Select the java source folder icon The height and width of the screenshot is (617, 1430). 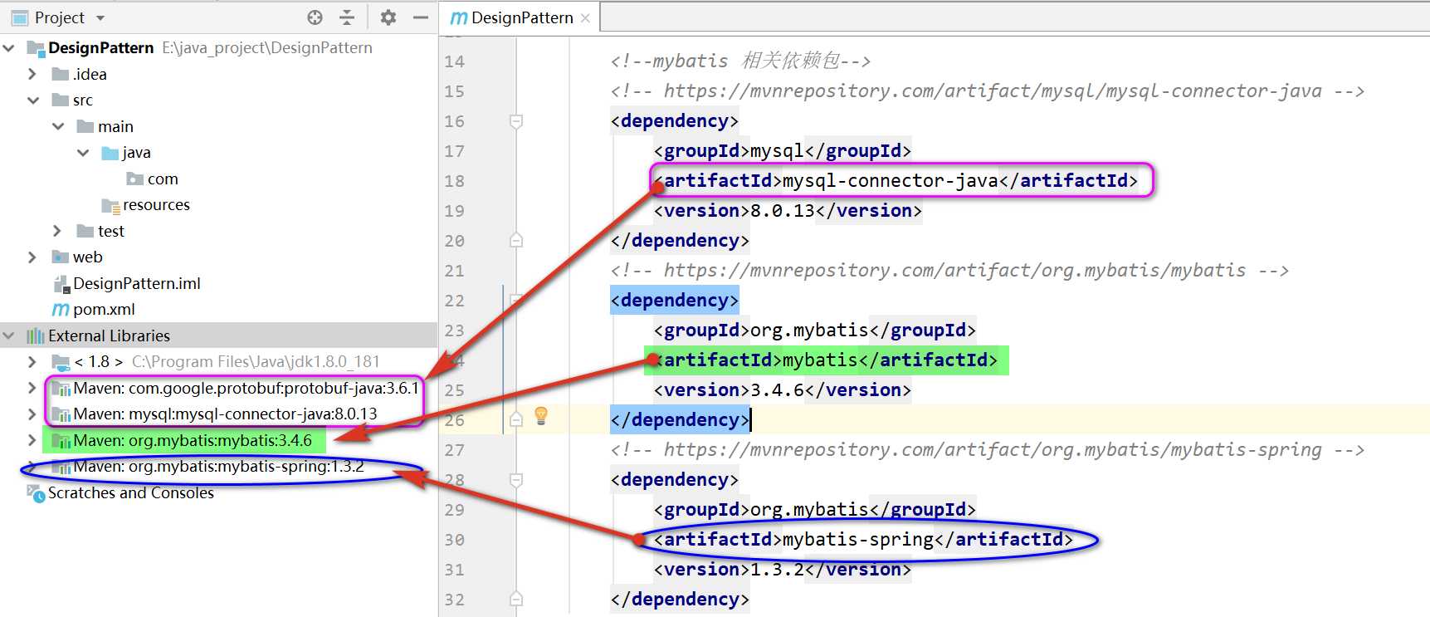110,153
